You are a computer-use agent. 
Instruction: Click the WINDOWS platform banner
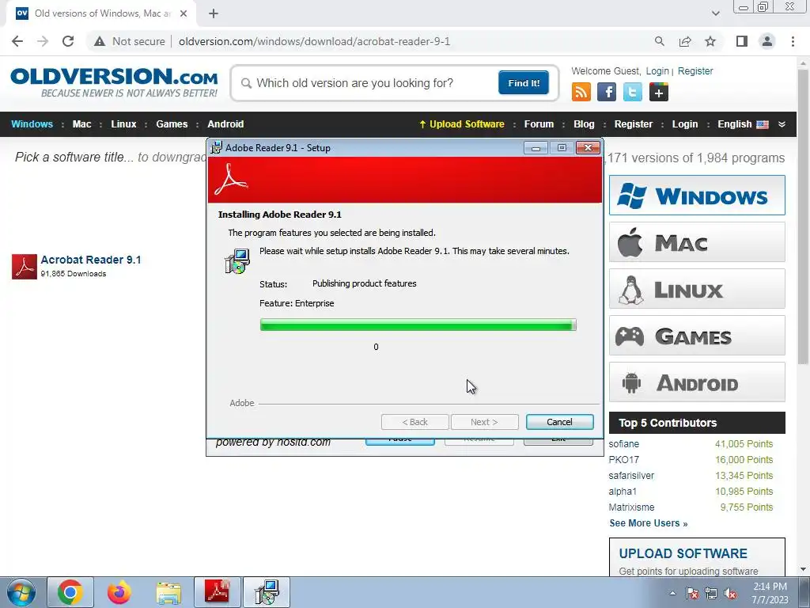[697, 196]
